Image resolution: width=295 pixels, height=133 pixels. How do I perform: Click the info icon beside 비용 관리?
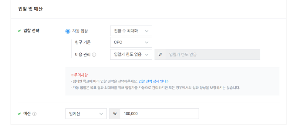click(94, 55)
